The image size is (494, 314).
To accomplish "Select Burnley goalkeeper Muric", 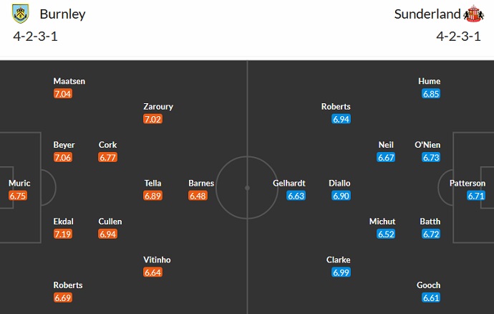I will [19, 184].
